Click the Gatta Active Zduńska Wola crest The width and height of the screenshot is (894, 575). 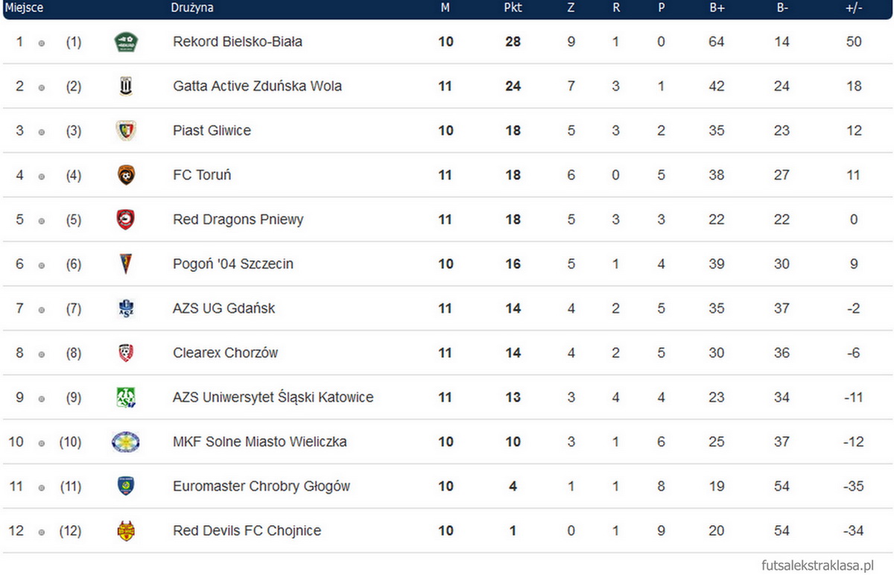point(124,86)
